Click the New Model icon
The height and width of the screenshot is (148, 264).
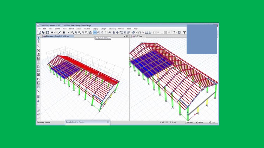pyautogui.click(x=40, y=32)
